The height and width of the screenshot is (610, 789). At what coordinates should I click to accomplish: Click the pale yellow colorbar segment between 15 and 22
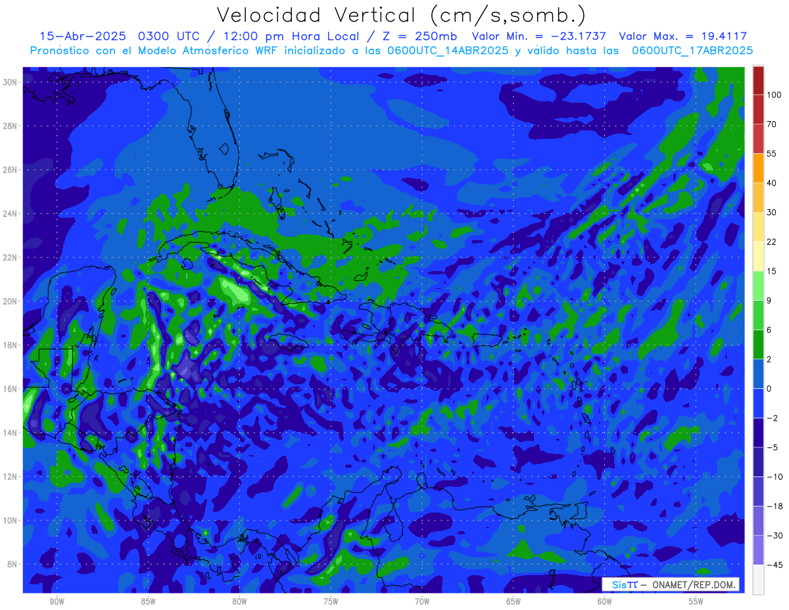click(758, 256)
